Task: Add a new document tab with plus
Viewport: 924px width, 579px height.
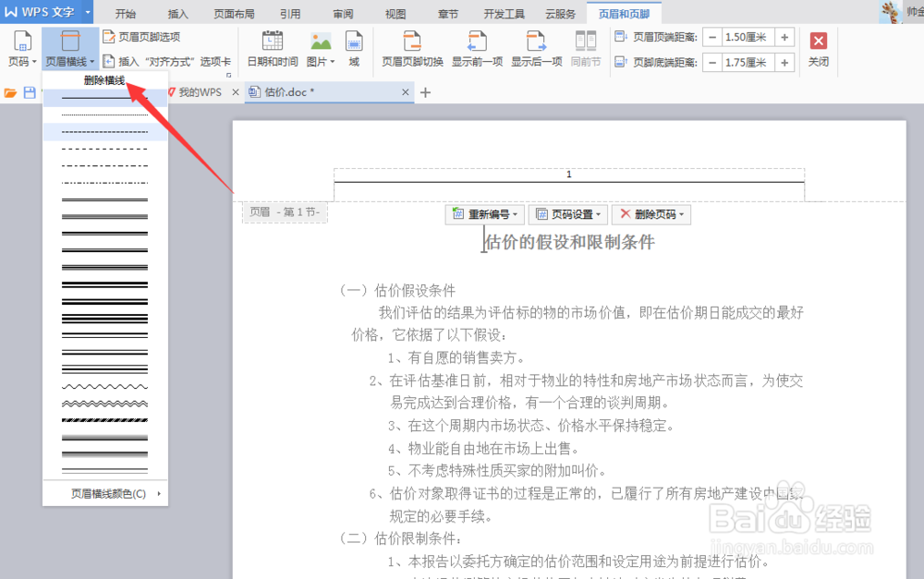Action: [x=425, y=92]
